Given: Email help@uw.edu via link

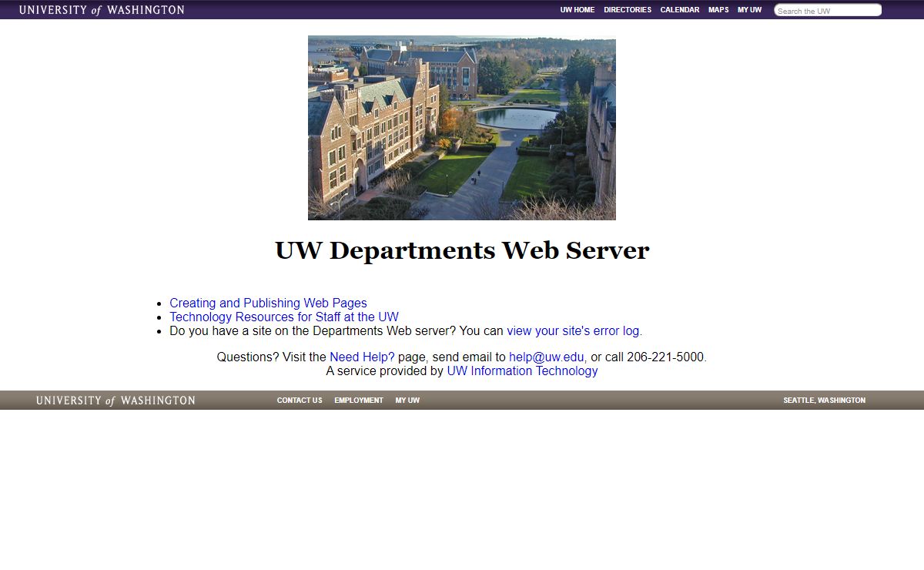Looking at the screenshot, I should click(547, 357).
